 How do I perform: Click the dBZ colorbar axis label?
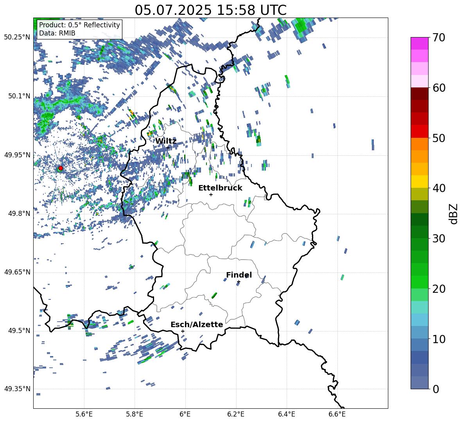coord(454,214)
